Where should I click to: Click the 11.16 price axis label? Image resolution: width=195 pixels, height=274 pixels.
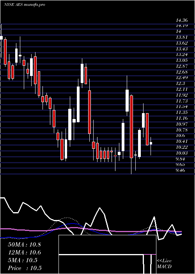pyautogui.click(x=182, y=118)
